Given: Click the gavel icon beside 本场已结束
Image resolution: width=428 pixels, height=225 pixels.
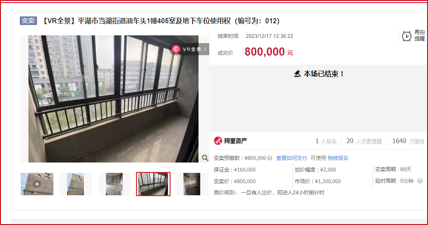Looking at the screenshot, I should (298, 74).
